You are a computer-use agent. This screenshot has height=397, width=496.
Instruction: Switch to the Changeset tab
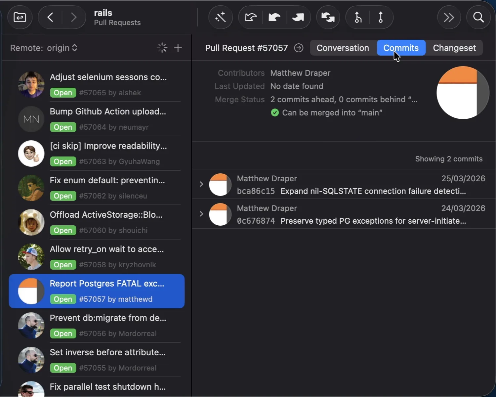pos(454,48)
